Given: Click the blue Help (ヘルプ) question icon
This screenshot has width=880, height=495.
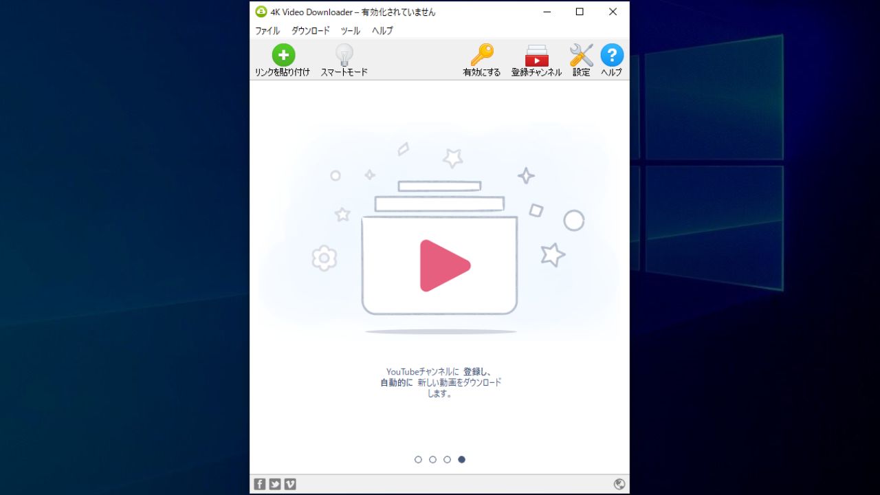Looking at the screenshot, I should pos(612,55).
